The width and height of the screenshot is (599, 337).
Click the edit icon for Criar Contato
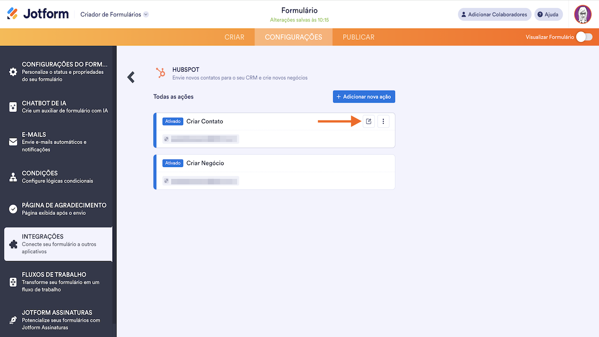[x=369, y=122]
